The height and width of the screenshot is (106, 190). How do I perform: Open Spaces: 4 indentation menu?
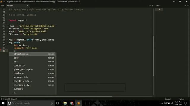[x=168, y=99]
